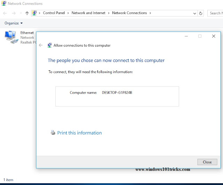Refresh the Network Connections view
The image size is (223, 185).
coord(201,13)
